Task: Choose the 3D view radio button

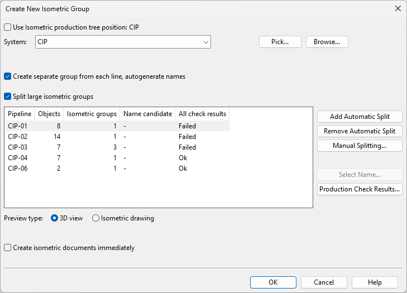Action: (55, 218)
